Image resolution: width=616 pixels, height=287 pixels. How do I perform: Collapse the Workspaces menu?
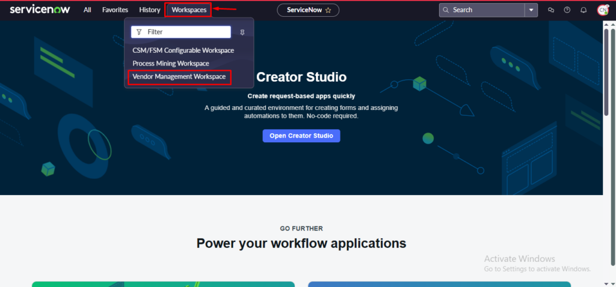(188, 10)
